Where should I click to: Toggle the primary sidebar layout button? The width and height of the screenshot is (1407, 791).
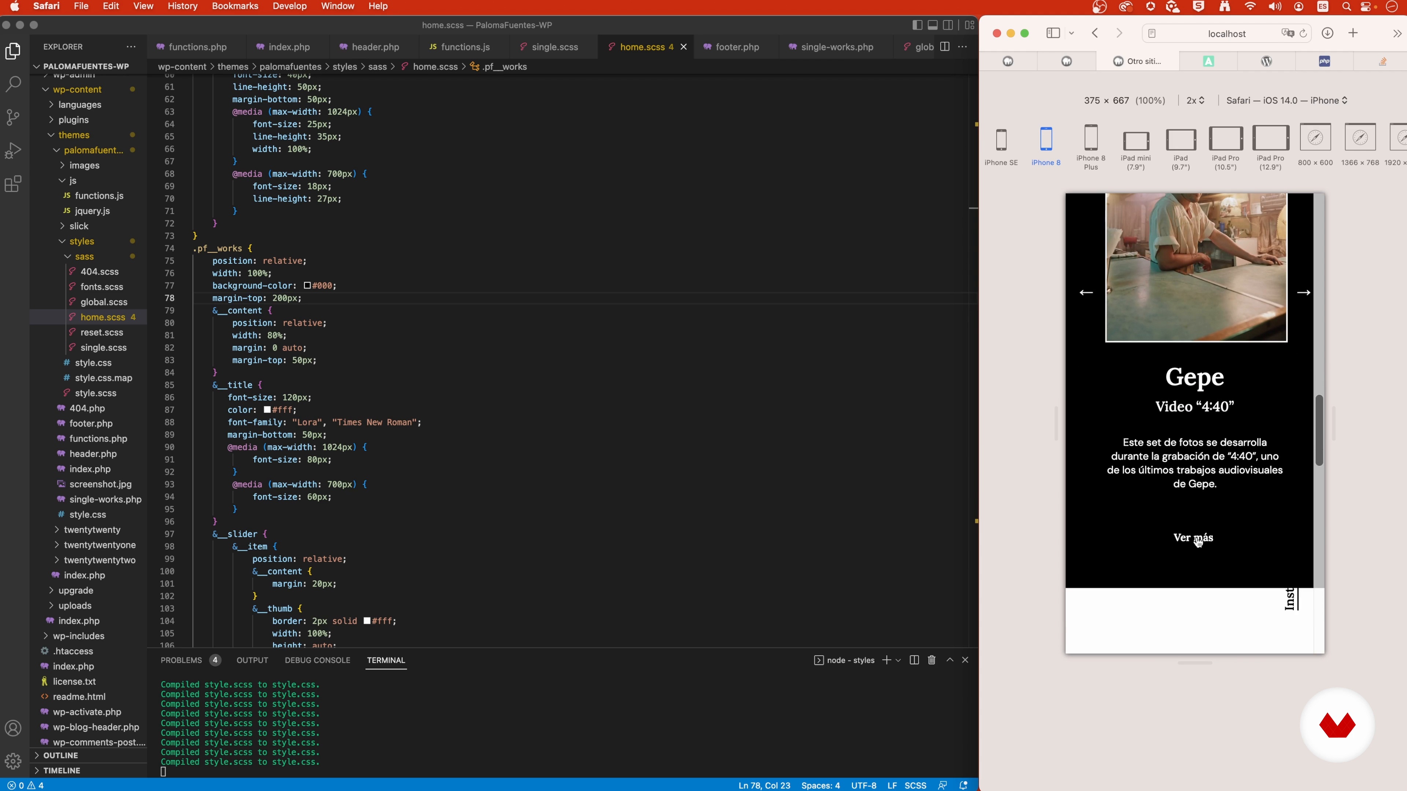[x=917, y=25]
